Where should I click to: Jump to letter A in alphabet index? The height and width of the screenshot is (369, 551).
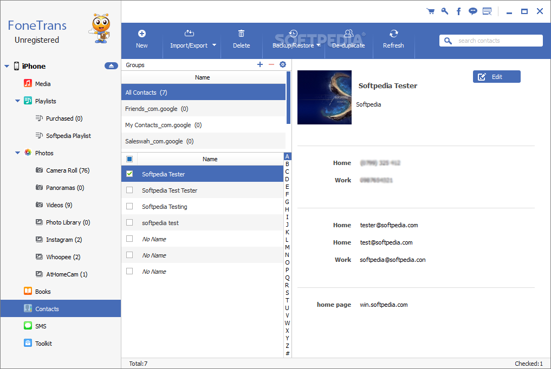[x=287, y=156]
